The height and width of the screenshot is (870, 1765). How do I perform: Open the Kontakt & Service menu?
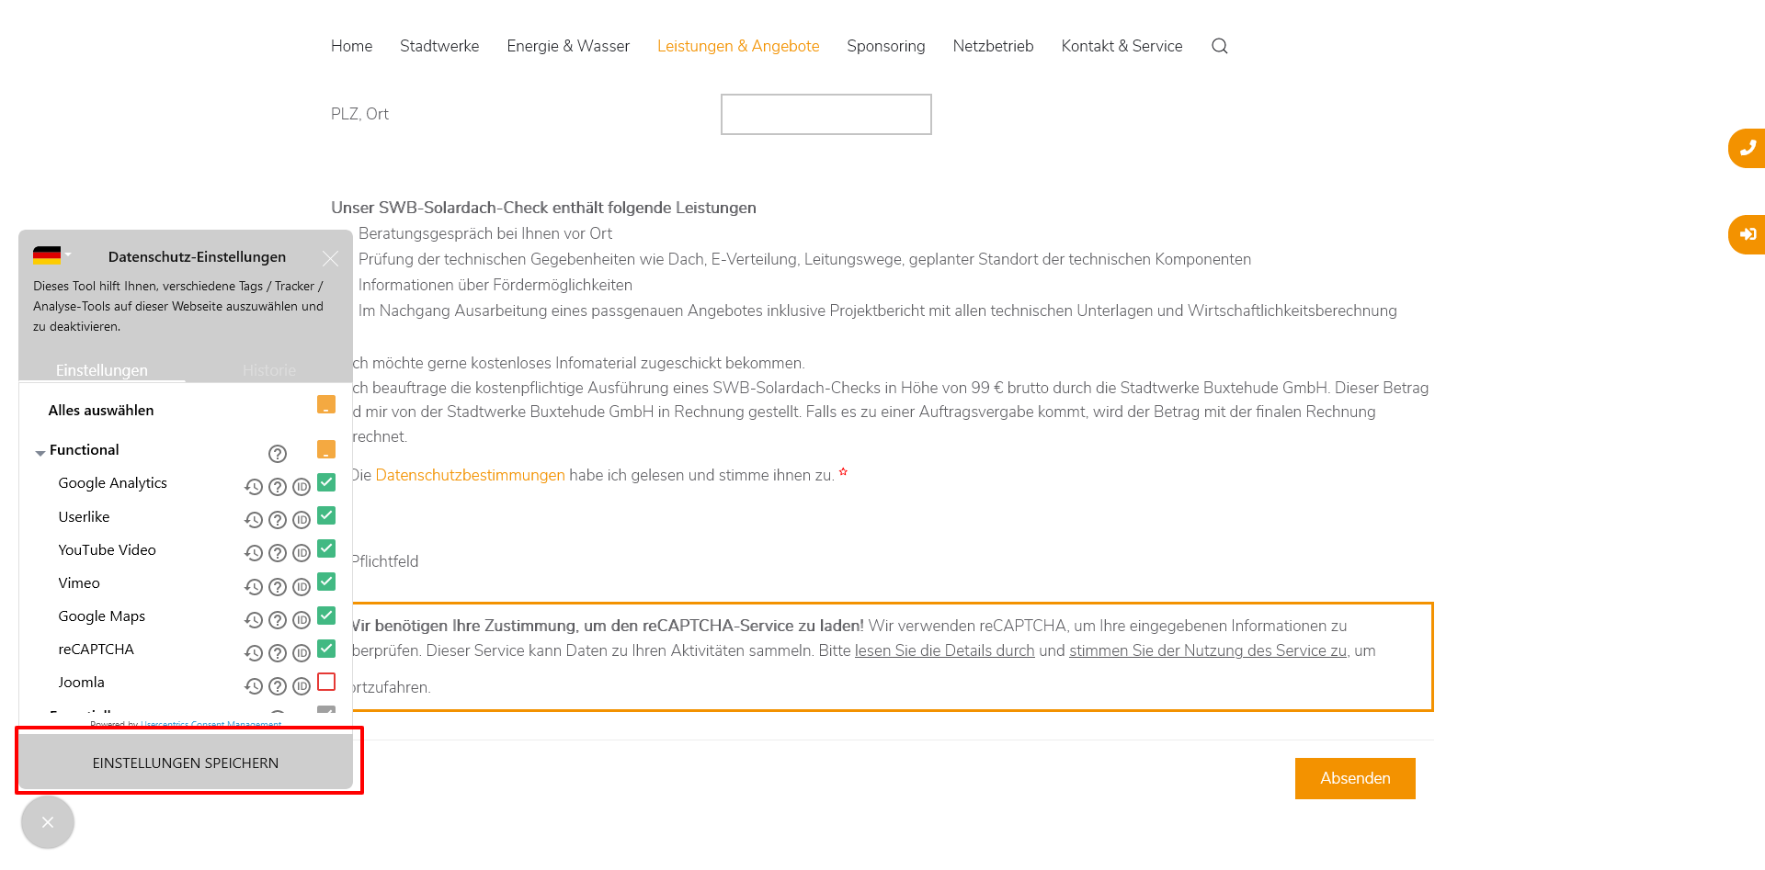pos(1122,46)
